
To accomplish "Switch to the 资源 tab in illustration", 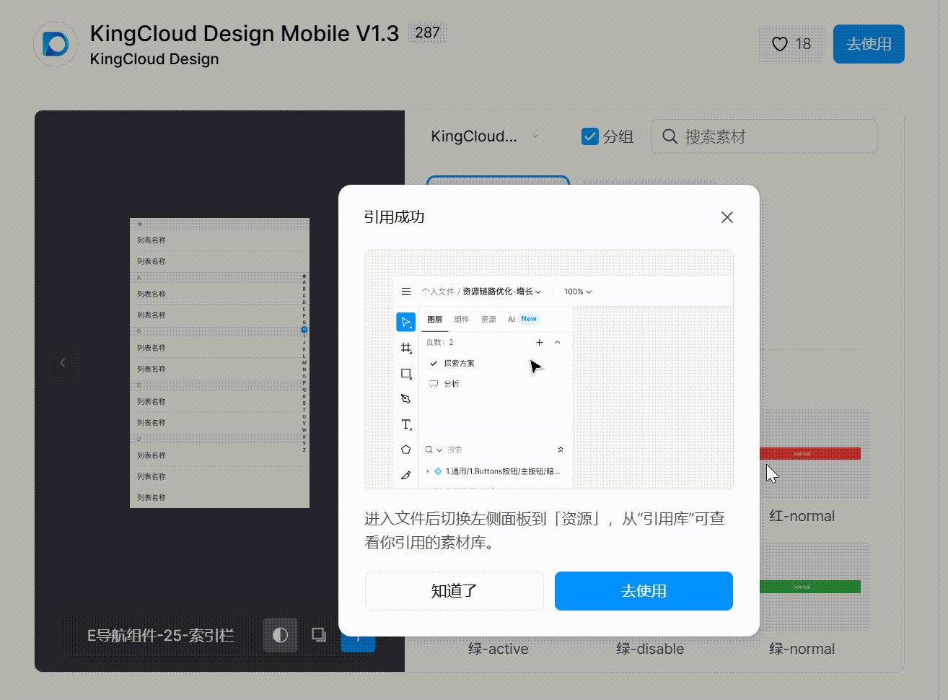I will (x=488, y=319).
